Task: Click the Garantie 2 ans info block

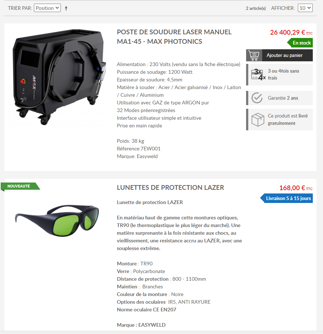Action: coord(279,98)
